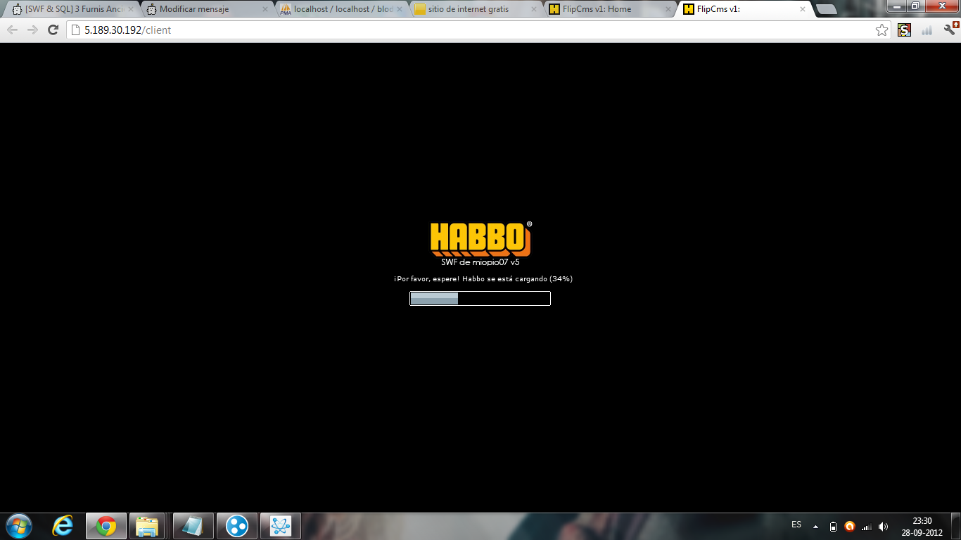Open the volume speaker tray icon
961x540 pixels.
click(884, 527)
